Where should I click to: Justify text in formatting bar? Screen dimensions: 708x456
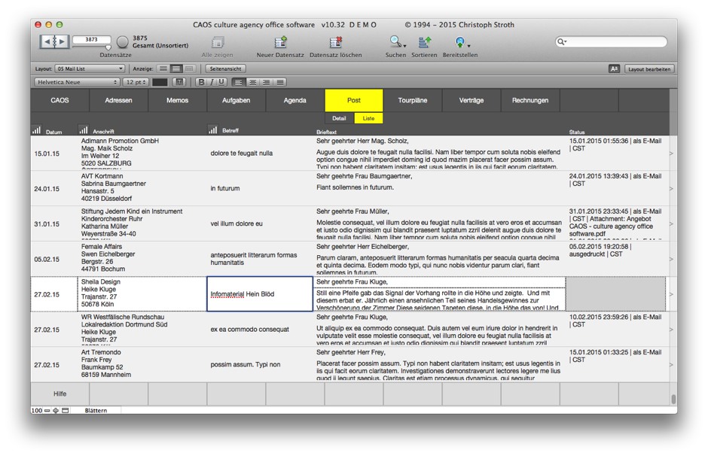pyautogui.click(x=280, y=82)
